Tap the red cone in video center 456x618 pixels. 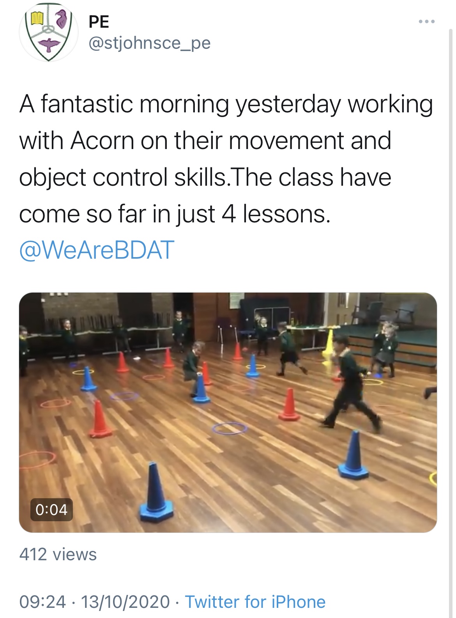(289, 404)
